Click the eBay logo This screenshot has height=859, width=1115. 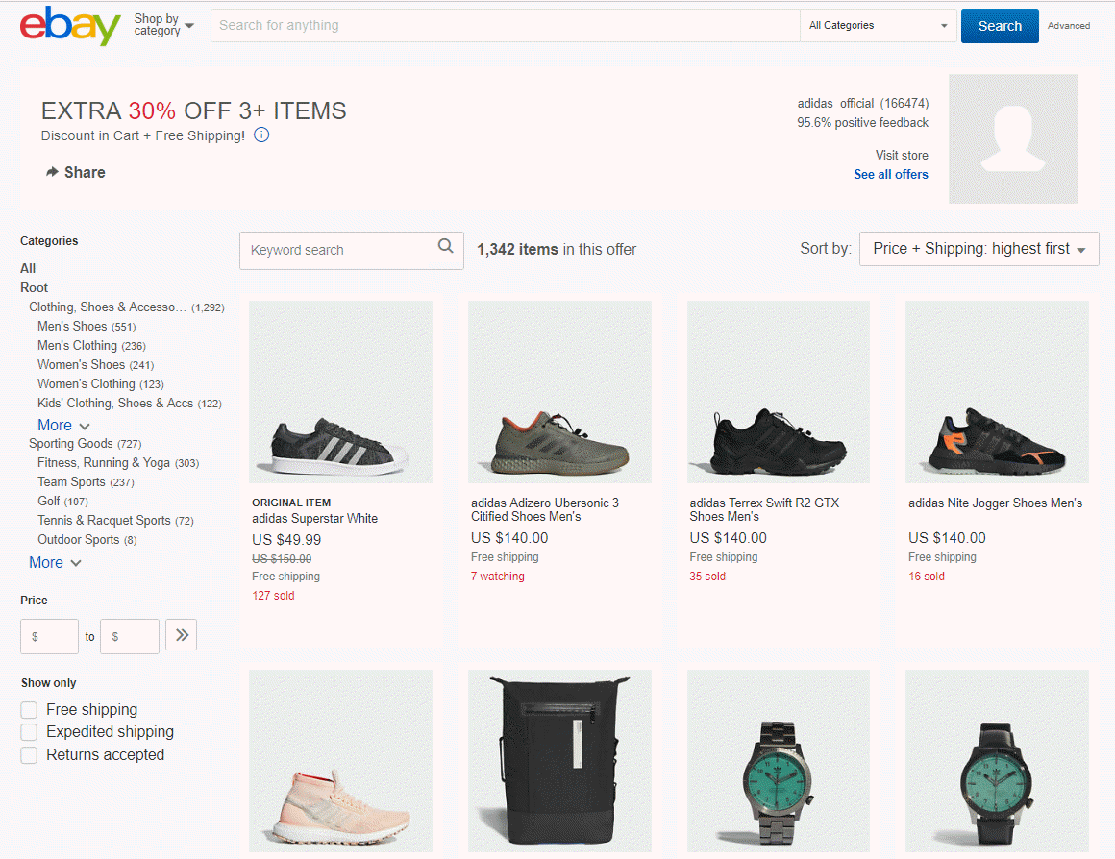[x=69, y=26]
